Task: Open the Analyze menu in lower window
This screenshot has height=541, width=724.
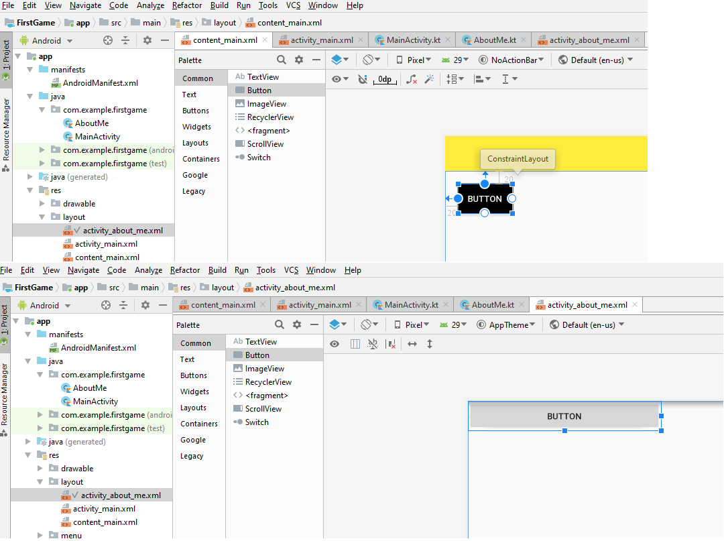Action: 148,270
